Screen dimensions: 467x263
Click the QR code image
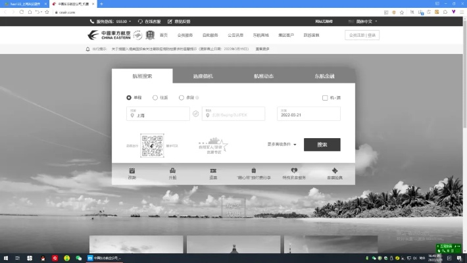tap(152, 146)
